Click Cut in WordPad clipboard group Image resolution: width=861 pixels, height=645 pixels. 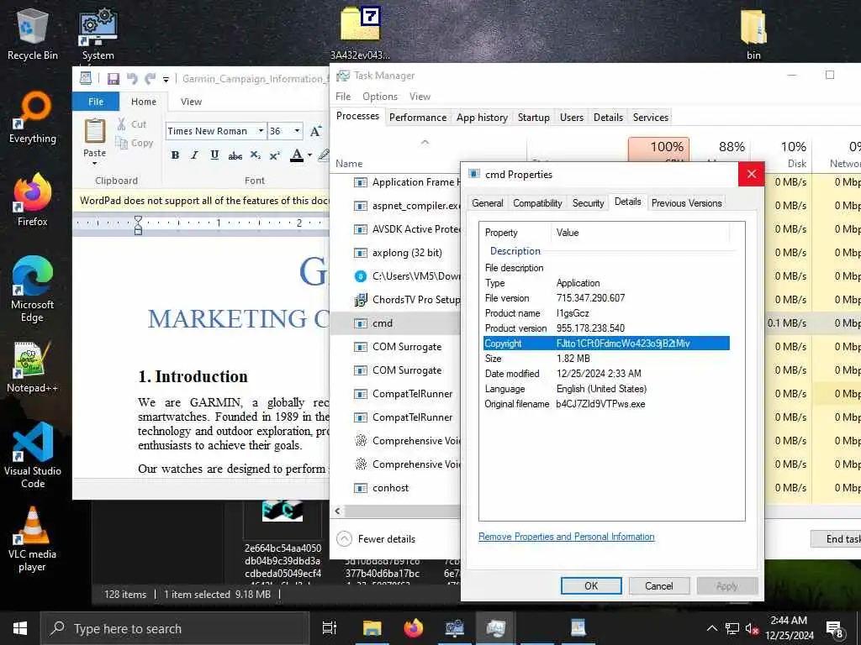pos(132,124)
